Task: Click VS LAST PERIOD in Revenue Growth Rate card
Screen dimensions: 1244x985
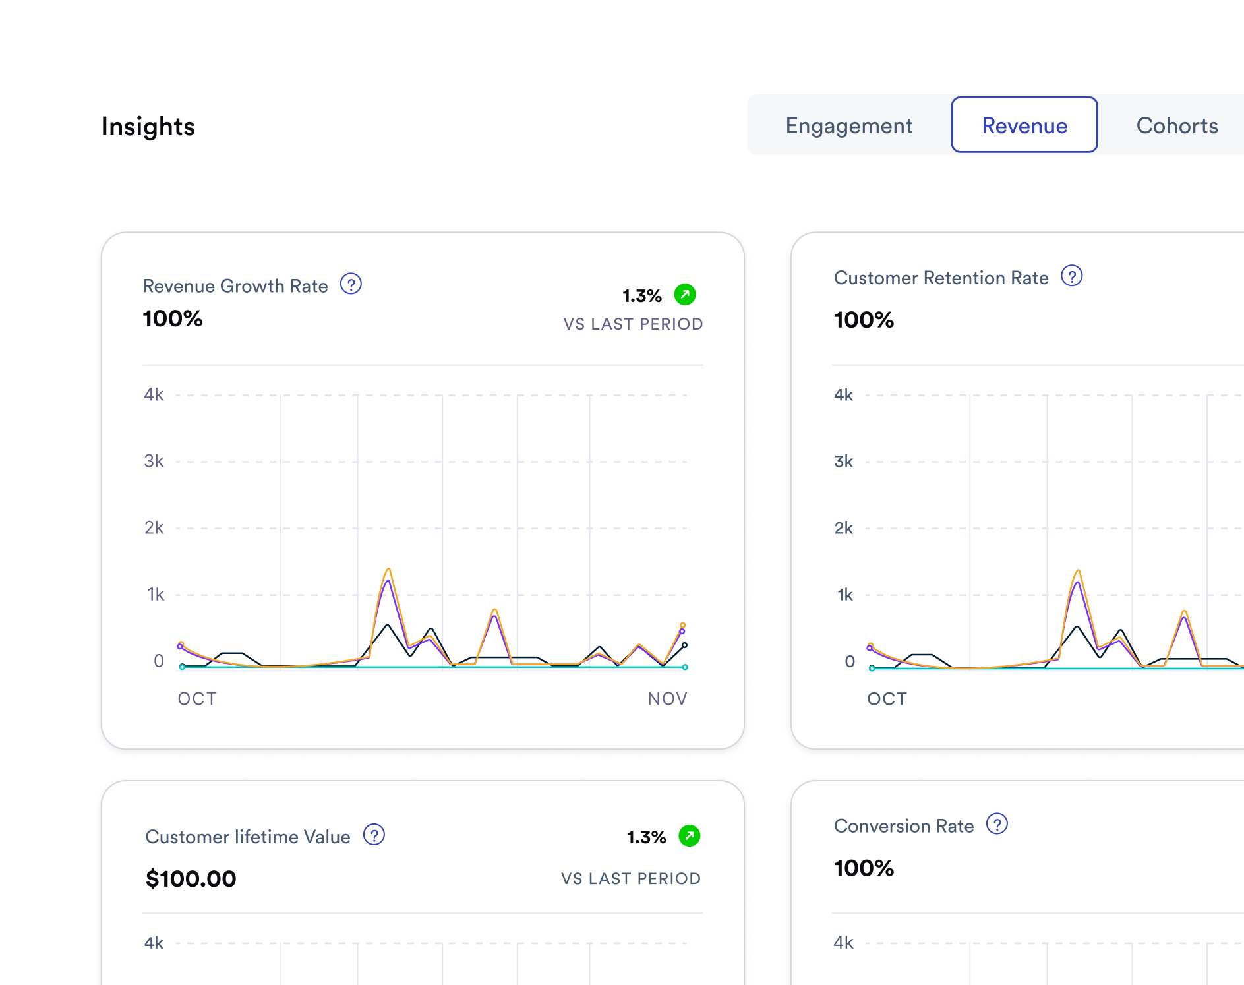Action: [633, 324]
